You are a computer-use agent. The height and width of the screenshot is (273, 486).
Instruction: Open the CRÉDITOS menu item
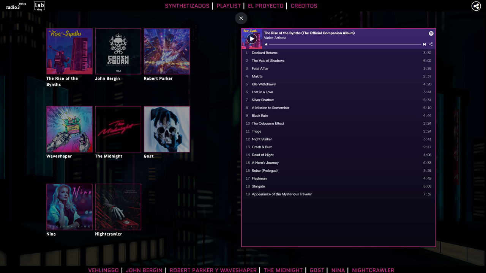(304, 6)
